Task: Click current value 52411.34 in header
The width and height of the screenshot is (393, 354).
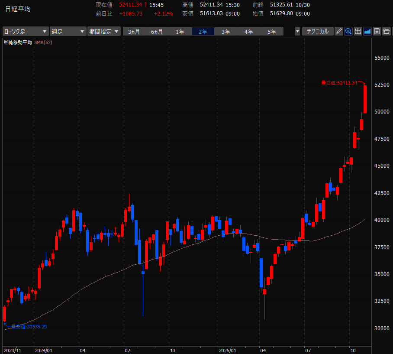Action: pos(131,5)
